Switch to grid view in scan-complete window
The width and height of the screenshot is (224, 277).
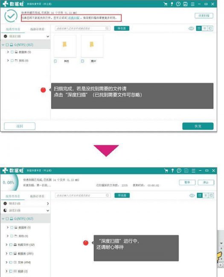pos(199,28)
